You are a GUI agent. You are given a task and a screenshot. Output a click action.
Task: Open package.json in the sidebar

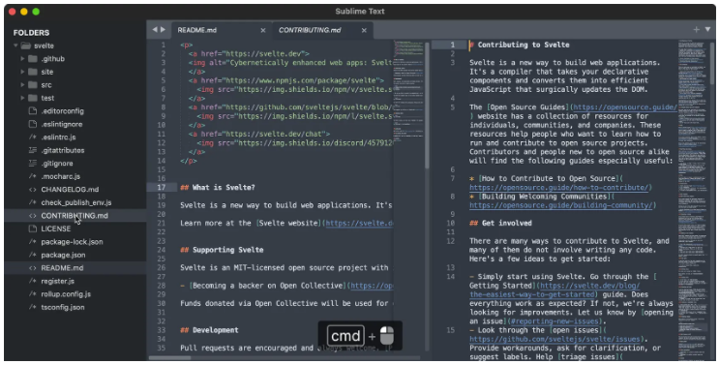[63, 255]
